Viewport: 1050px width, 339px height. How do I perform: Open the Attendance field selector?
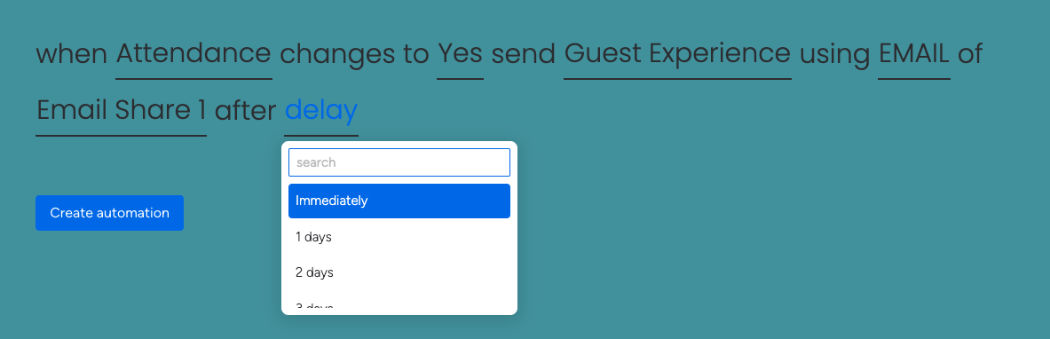tap(193, 53)
